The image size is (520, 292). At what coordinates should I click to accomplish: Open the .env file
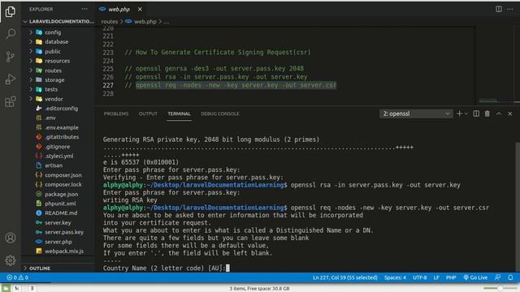click(x=50, y=118)
